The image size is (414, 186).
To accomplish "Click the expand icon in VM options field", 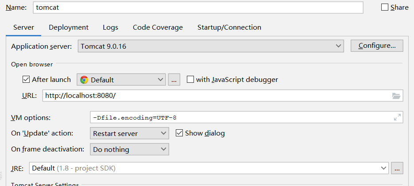I will coord(397,117).
